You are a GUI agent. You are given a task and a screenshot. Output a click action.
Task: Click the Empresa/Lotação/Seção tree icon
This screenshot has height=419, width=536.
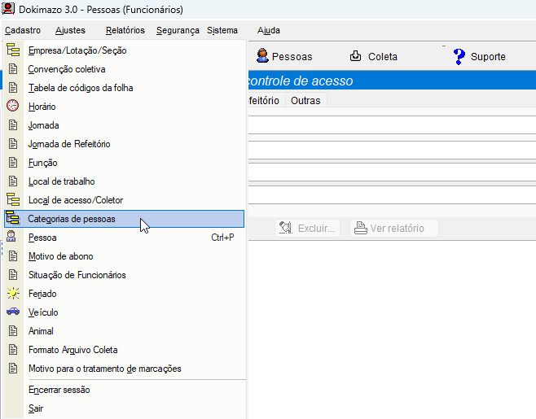(12, 50)
